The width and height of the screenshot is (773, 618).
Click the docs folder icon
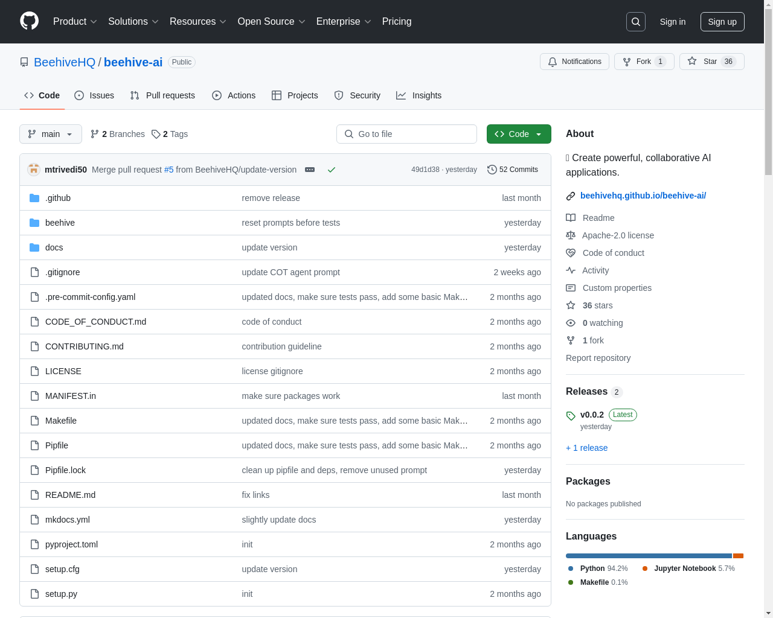[34, 247]
